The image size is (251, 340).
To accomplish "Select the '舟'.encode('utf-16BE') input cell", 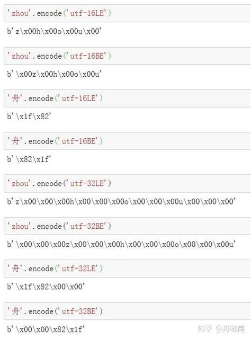I will pyautogui.click(x=128, y=141).
